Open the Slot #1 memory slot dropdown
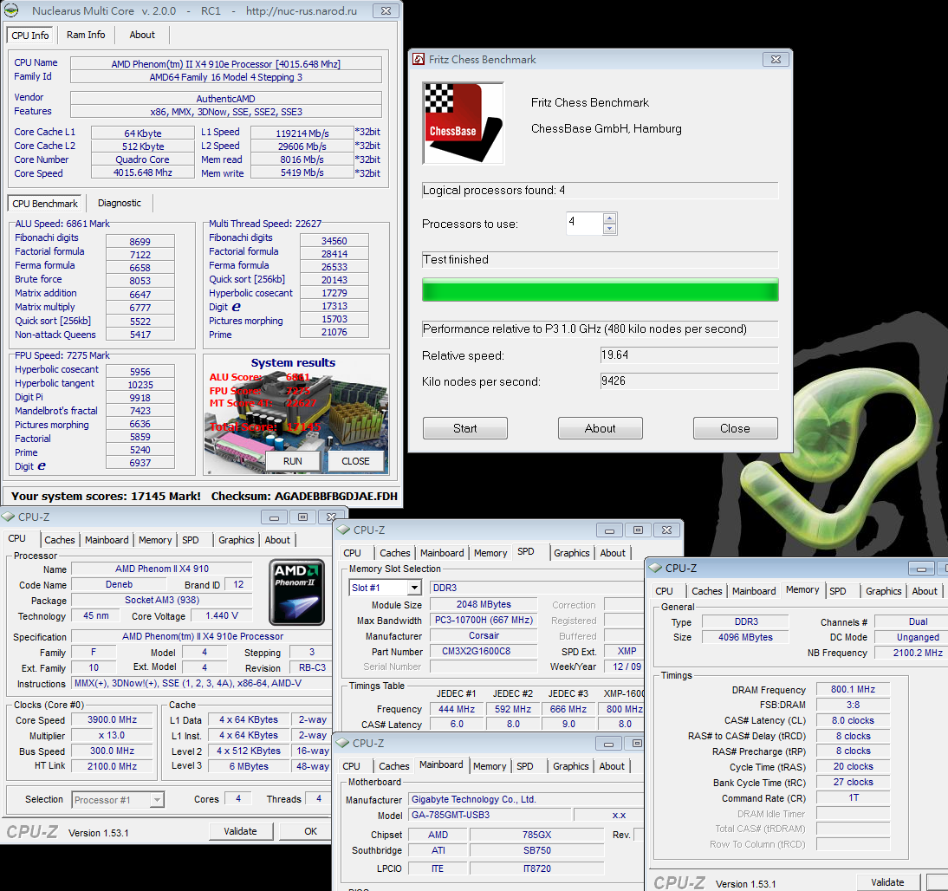The width and height of the screenshot is (948, 891). [x=414, y=588]
